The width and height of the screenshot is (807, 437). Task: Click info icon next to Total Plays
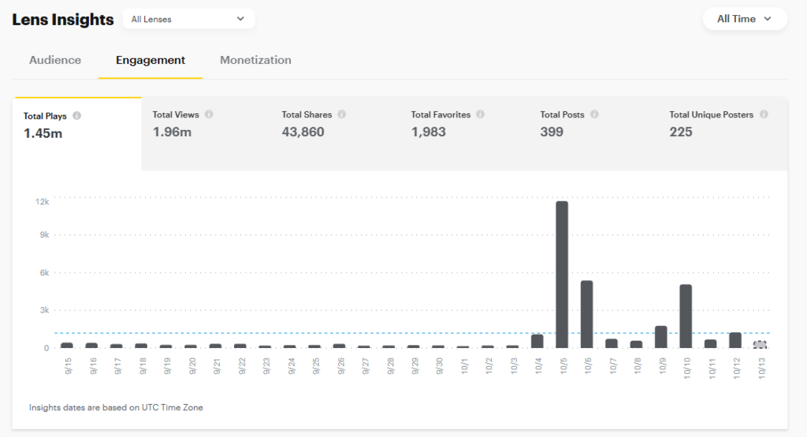tap(76, 116)
